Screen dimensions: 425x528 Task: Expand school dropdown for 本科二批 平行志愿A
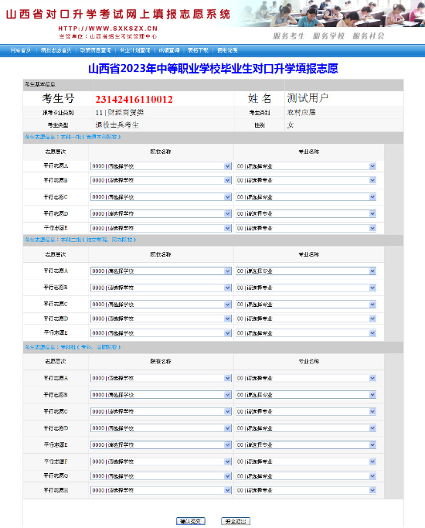(x=161, y=271)
